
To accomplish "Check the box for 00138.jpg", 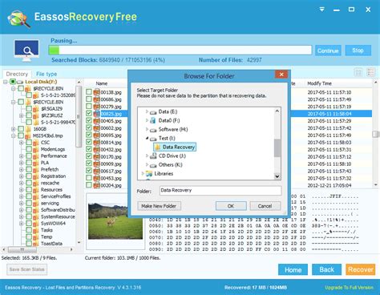I will [89, 92].
